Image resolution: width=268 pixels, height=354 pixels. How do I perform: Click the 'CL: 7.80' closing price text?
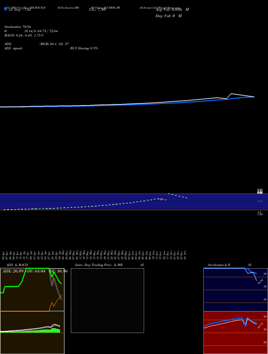click(98, 10)
